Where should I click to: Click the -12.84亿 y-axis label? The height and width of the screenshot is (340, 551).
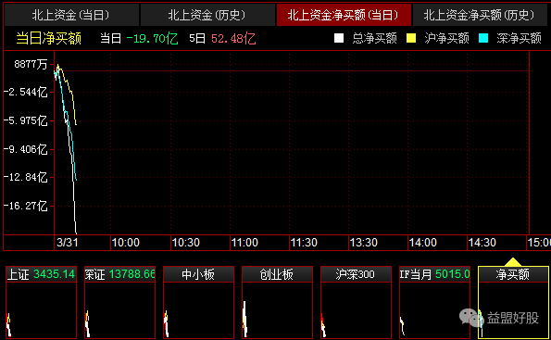[25, 177]
